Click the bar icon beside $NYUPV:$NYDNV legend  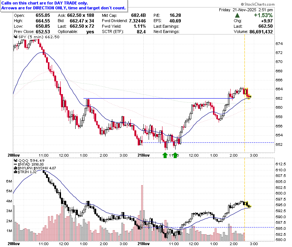pyautogui.click(x=16, y=168)
